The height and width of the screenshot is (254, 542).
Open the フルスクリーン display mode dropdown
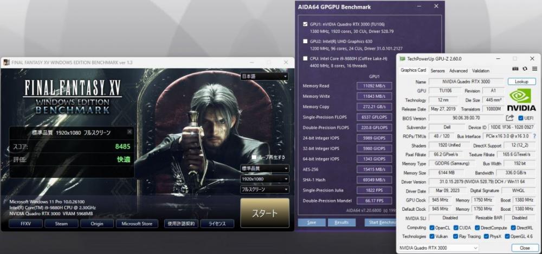point(264,189)
